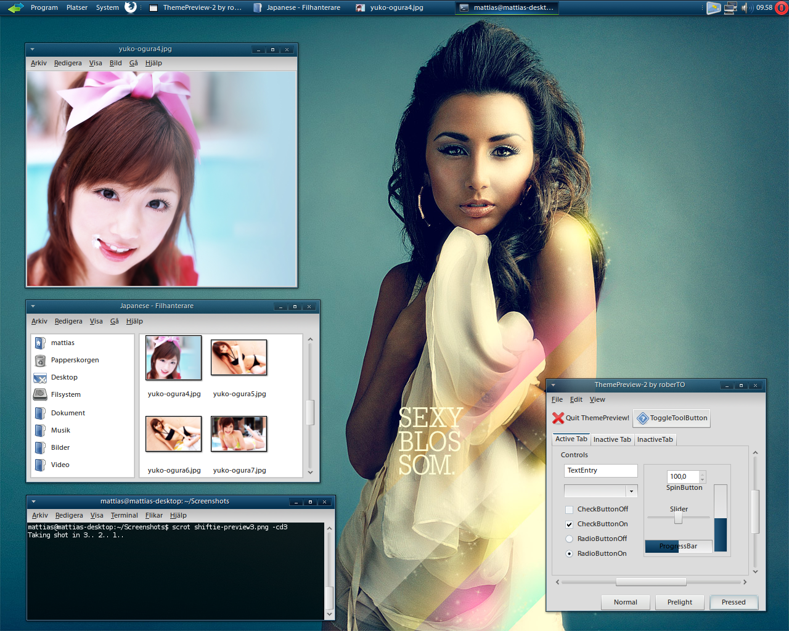Click the Normal button
The image size is (789, 631).
pyautogui.click(x=626, y=603)
